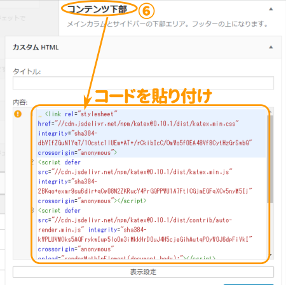Click the integrity hash starting with kWPLUVMOks5AQFrykwIup5
This screenshot has width=286, height=285.
coord(145,239)
